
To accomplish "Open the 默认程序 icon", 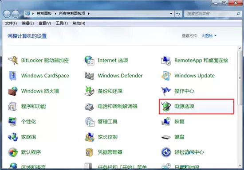I will click(13, 152).
